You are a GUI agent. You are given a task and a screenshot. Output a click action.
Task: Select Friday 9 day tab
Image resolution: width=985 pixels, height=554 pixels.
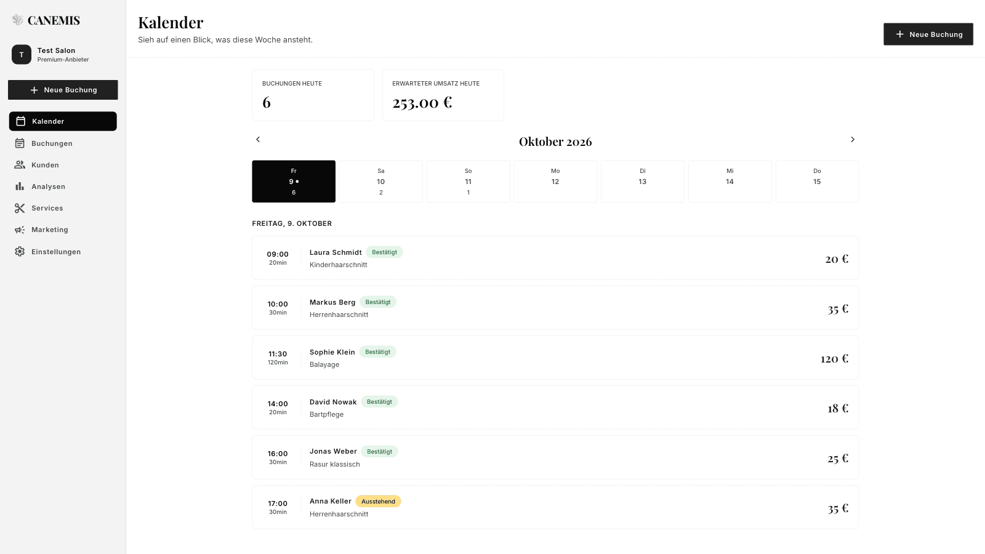294,182
